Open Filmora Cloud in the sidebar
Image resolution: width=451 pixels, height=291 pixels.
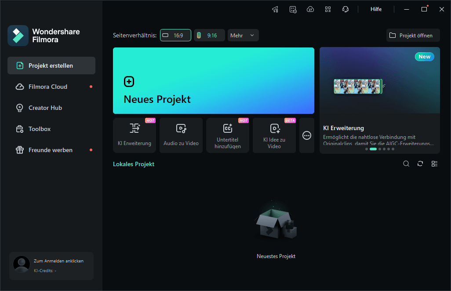coord(48,87)
